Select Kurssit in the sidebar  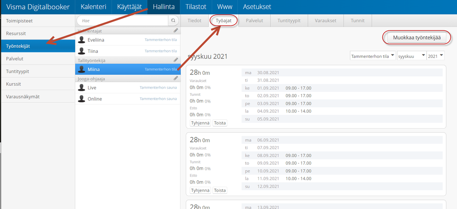(38, 84)
